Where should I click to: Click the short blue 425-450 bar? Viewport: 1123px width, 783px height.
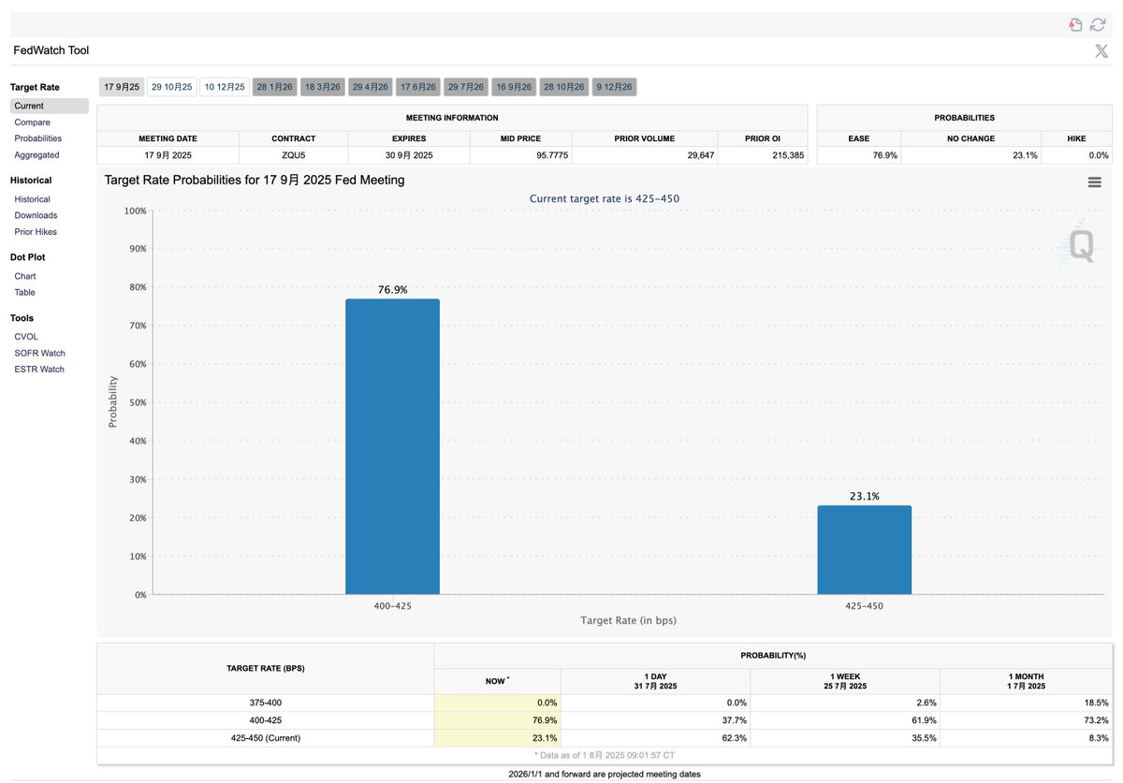[864, 550]
